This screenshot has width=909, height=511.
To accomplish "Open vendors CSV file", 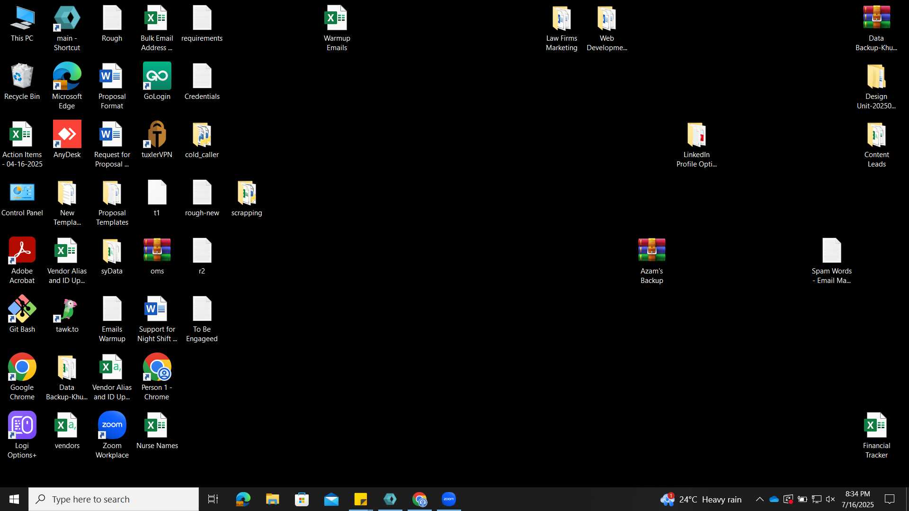I will click(x=67, y=431).
